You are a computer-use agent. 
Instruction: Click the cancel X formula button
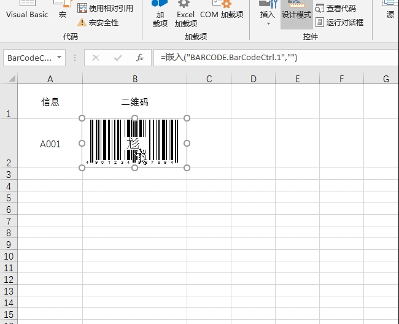click(x=96, y=58)
